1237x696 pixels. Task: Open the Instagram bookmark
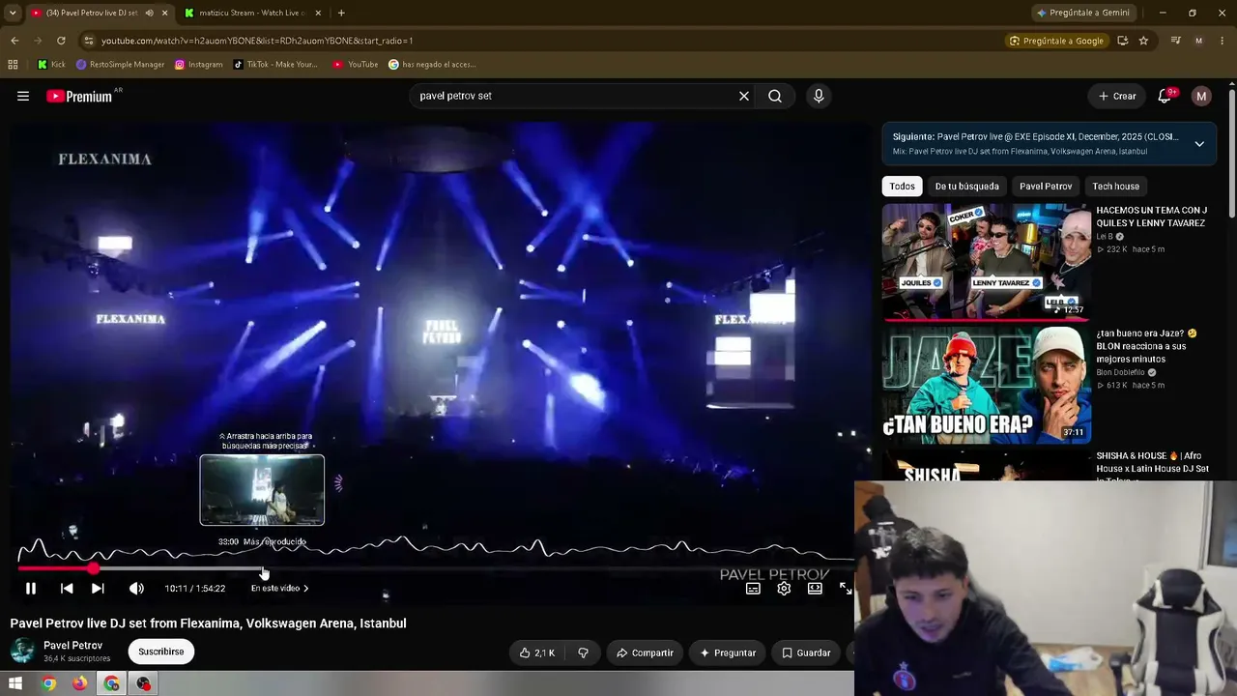(x=198, y=65)
